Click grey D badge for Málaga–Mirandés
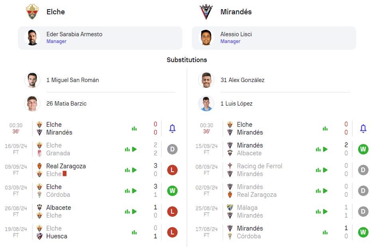 tap(363, 212)
